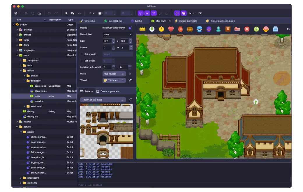Open the Tileset of the map dropdown
Image resolution: width=303 pixels, height=192 pixels.
point(103,100)
